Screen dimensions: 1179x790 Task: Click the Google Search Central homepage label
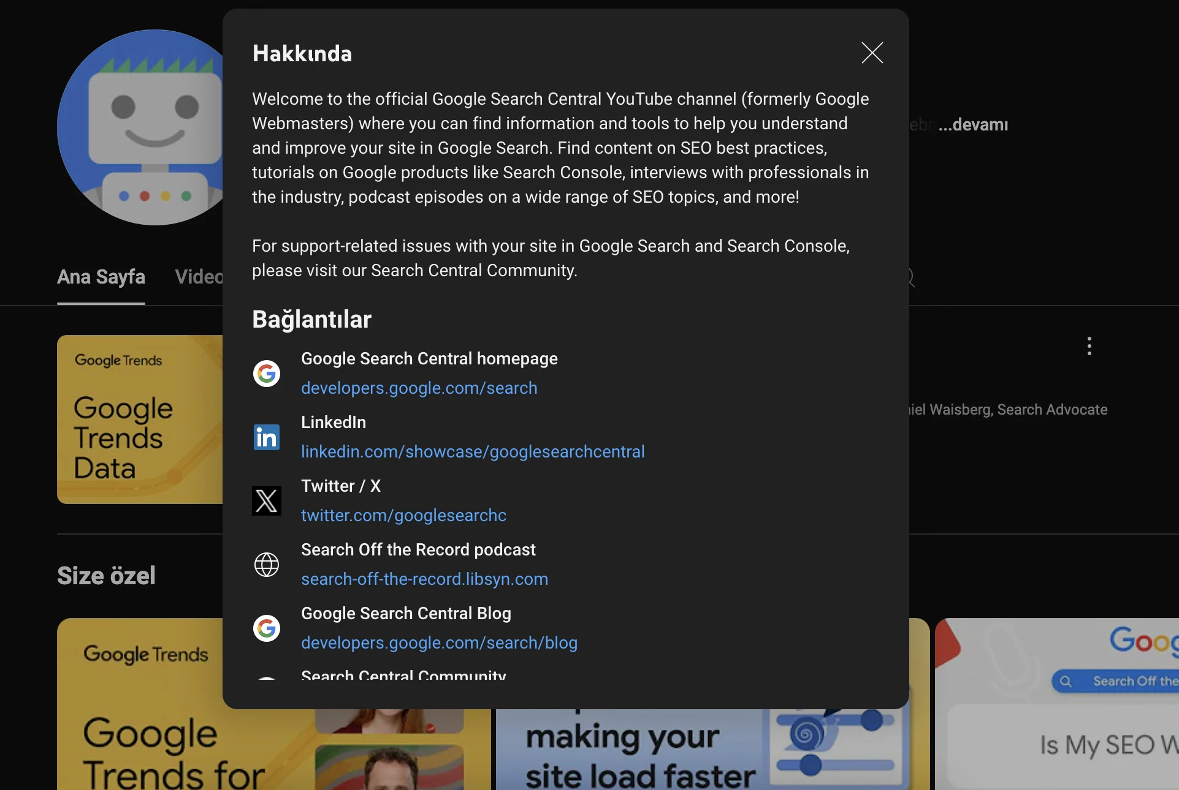coord(429,359)
